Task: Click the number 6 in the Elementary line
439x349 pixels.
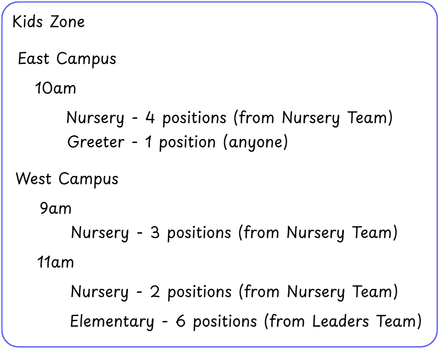Action: coord(180,321)
